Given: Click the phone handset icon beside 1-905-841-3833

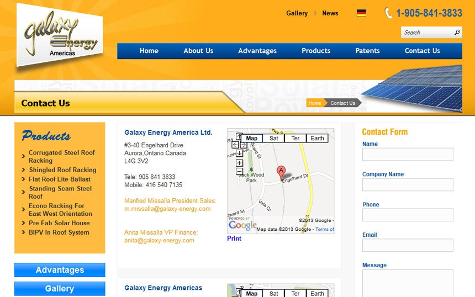Looking at the screenshot, I should click(x=388, y=13).
